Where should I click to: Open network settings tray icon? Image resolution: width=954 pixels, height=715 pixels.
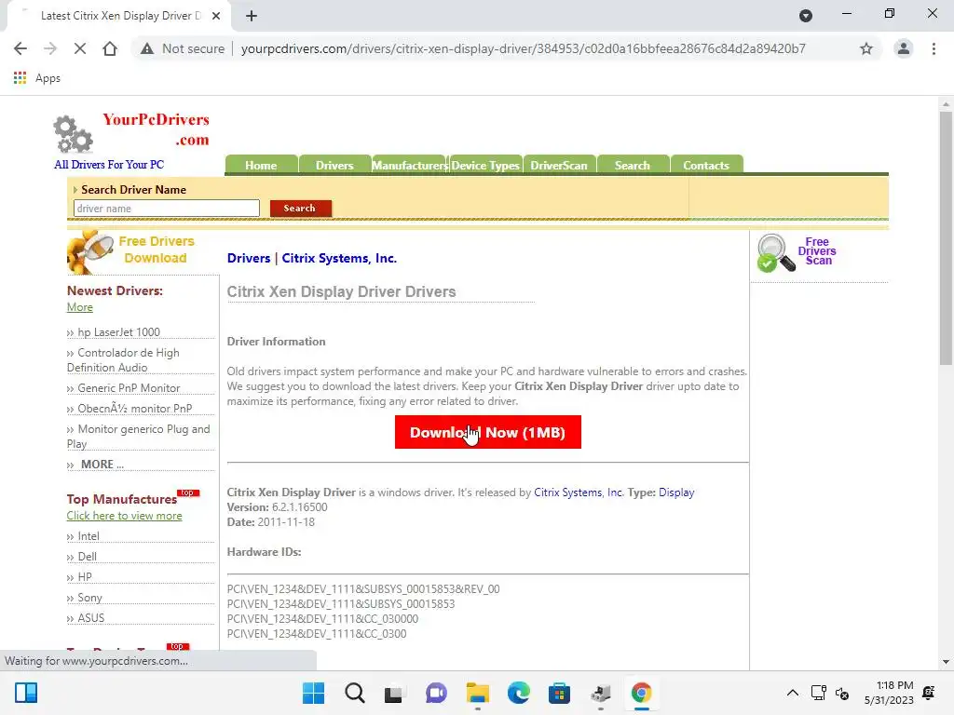(x=818, y=693)
